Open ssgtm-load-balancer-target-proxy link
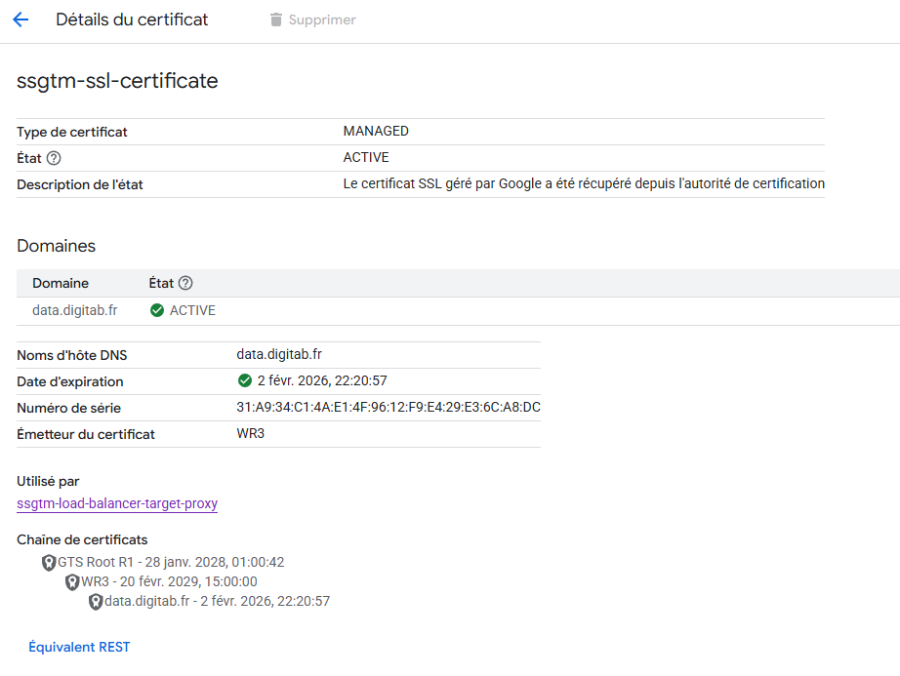Image resolution: width=900 pixels, height=676 pixels. [117, 503]
